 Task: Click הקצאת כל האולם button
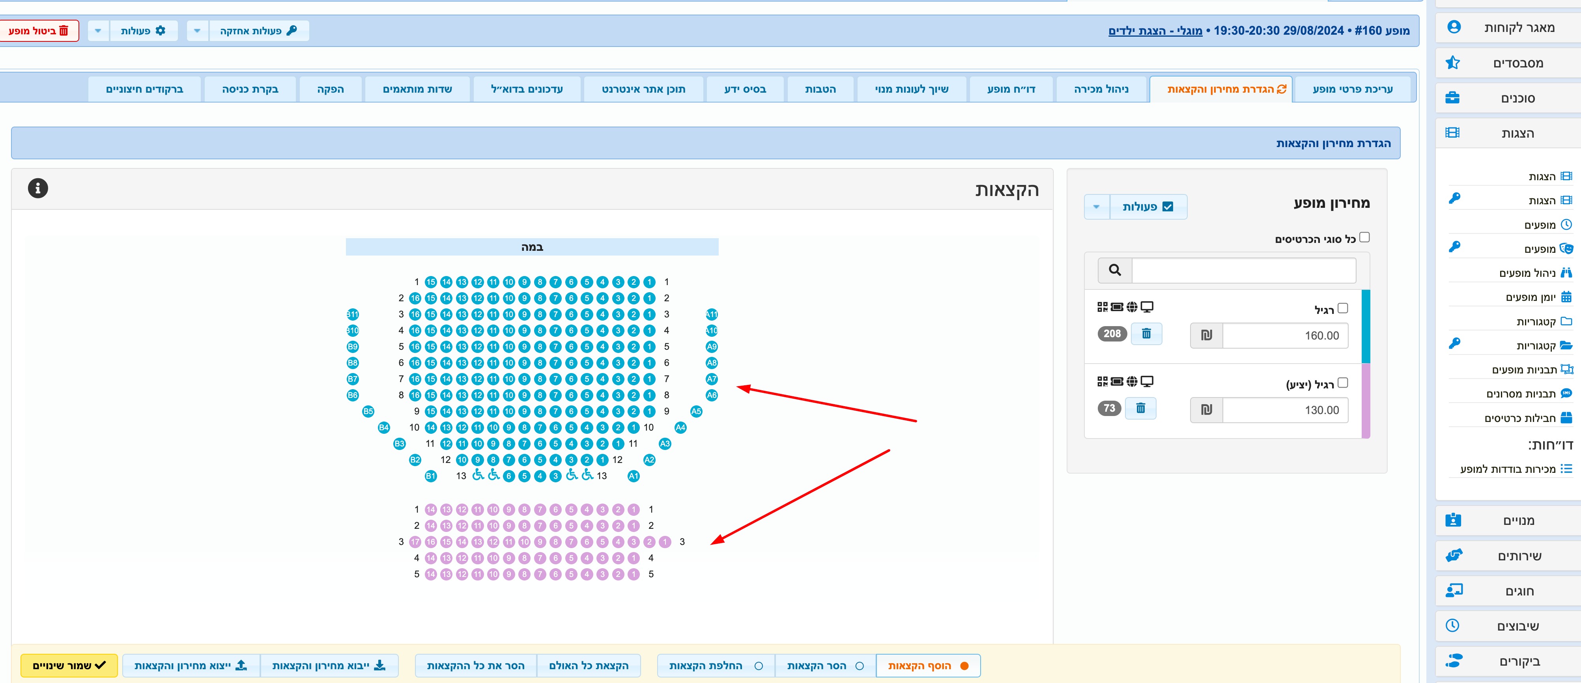click(589, 666)
